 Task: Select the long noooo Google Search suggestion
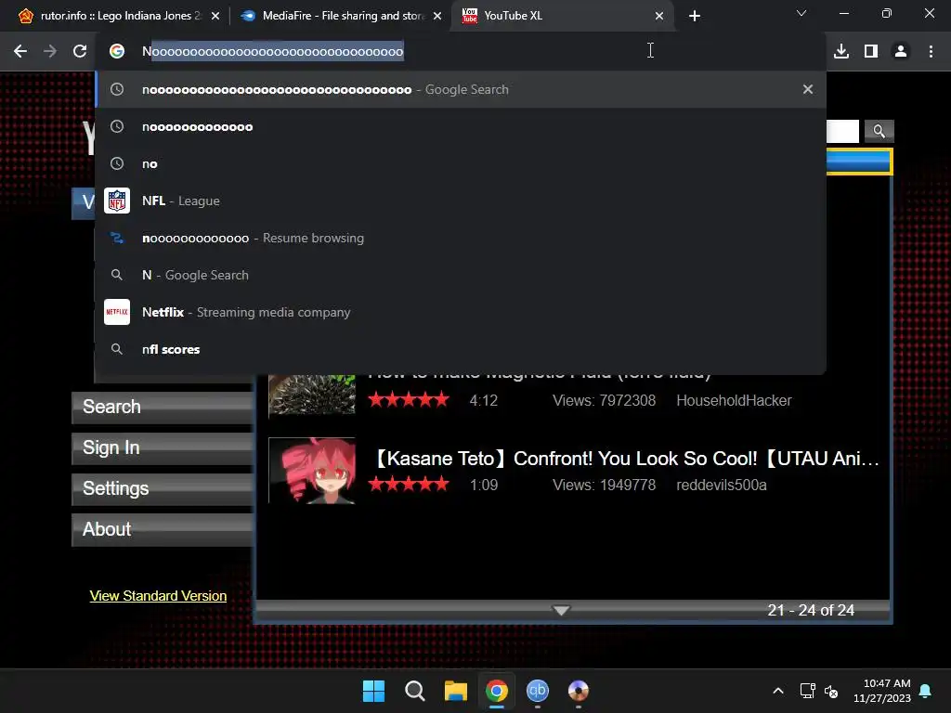click(x=461, y=89)
